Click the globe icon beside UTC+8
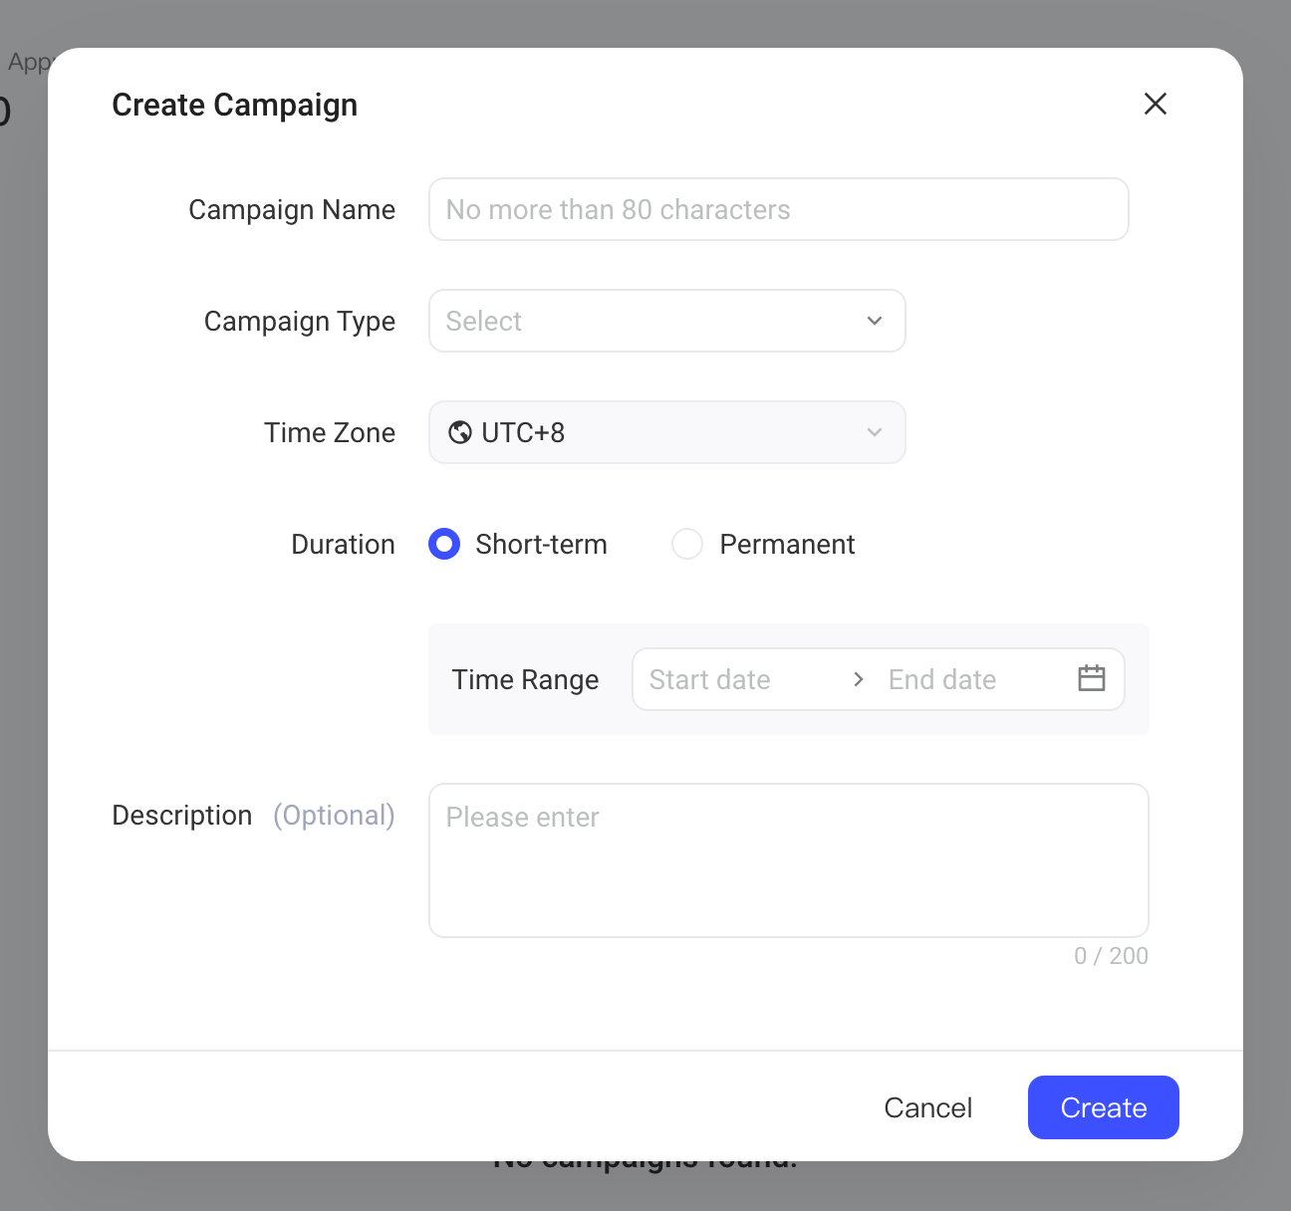This screenshot has height=1211, width=1291. (x=460, y=432)
